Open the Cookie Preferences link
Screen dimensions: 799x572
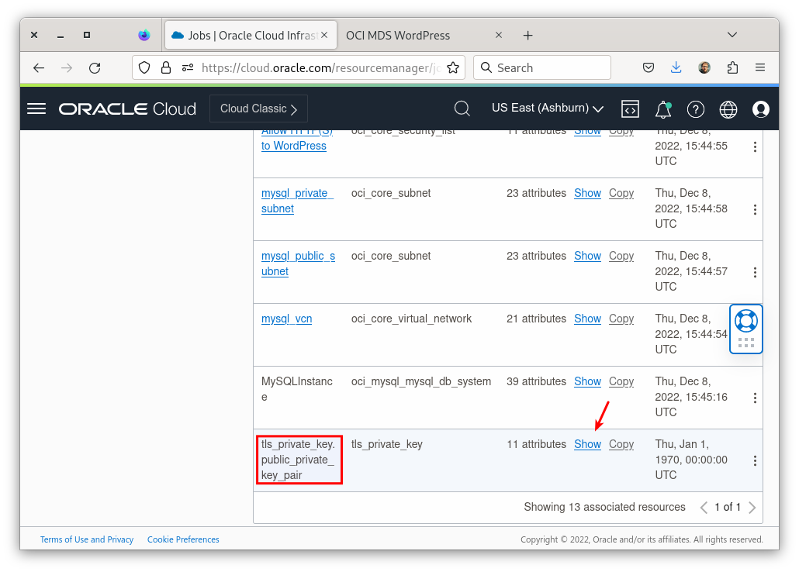183,539
